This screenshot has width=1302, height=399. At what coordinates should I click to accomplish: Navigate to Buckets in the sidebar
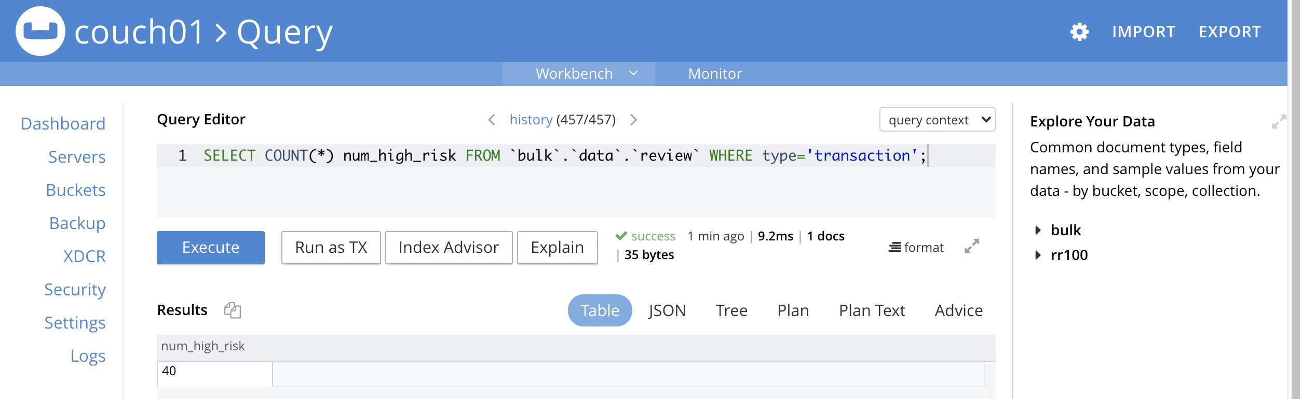tap(76, 190)
